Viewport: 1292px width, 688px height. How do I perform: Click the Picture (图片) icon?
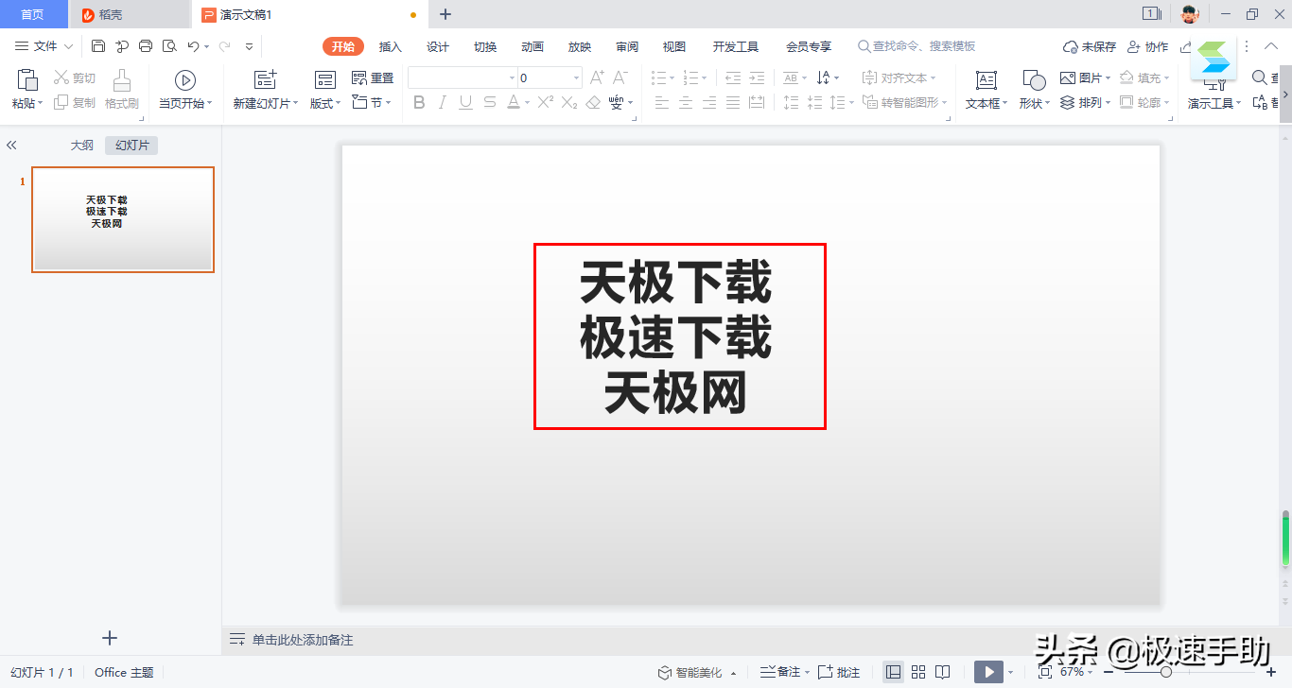pos(1068,78)
